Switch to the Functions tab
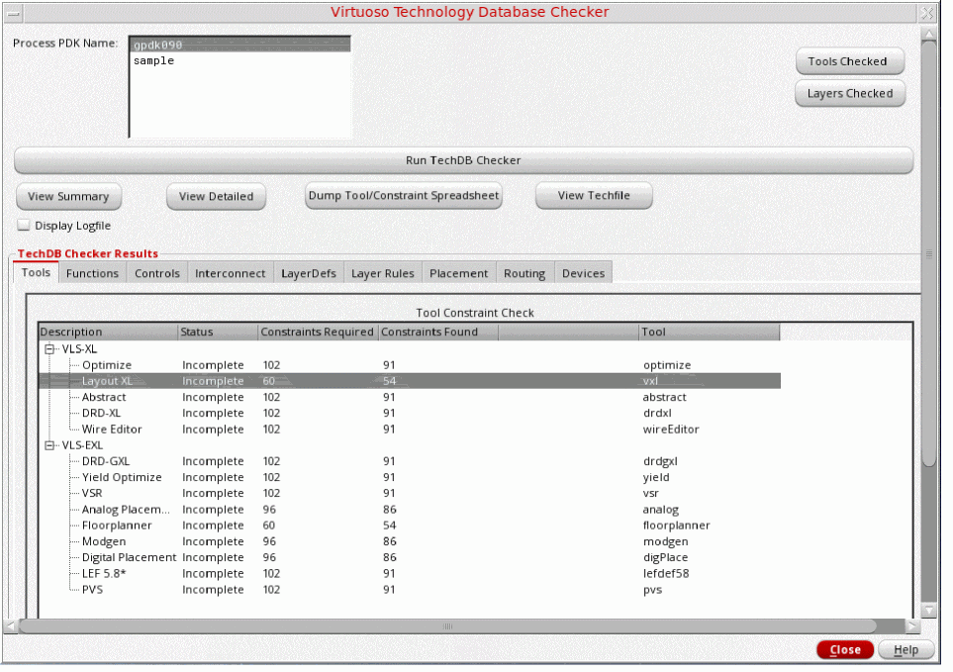 tap(92, 273)
